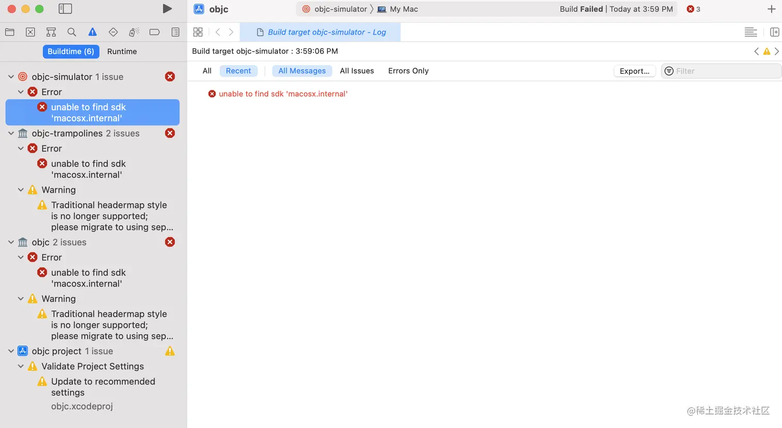Select the All Issues filter
Screen dimensions: 782x428
357,71
